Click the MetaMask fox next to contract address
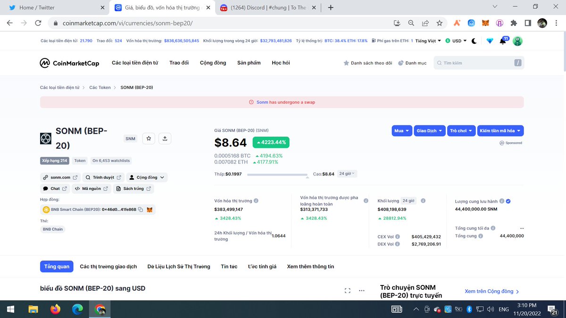The image size is (566, 318). [150, 210]
